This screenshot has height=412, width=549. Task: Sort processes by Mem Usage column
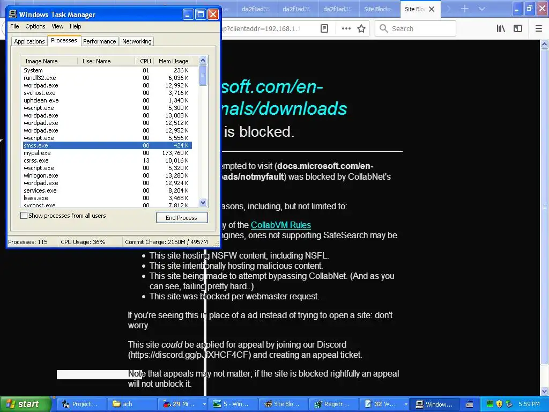(173, 61)
